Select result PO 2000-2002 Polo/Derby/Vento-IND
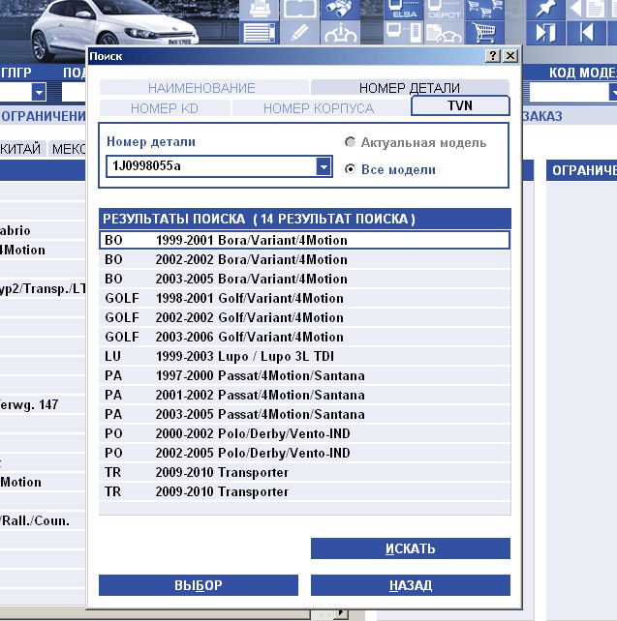 pos(304,433)
